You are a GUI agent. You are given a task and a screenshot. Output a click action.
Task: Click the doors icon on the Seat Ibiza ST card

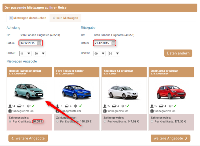(x=114, y=106)
